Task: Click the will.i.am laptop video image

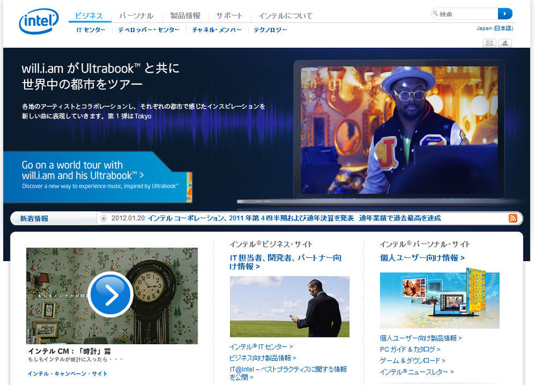Action: 399,130
